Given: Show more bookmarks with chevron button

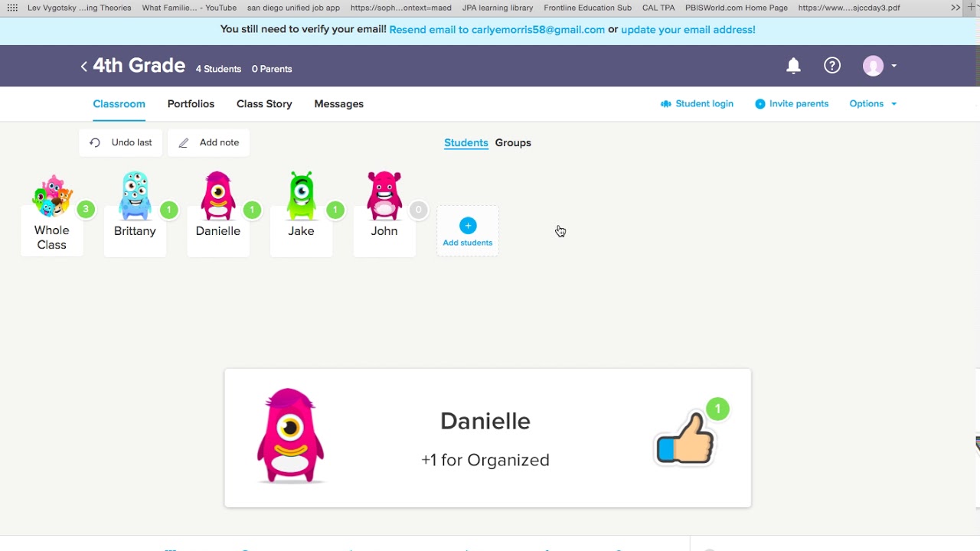Looking at the screenshot, I should [x=955, y=8].
